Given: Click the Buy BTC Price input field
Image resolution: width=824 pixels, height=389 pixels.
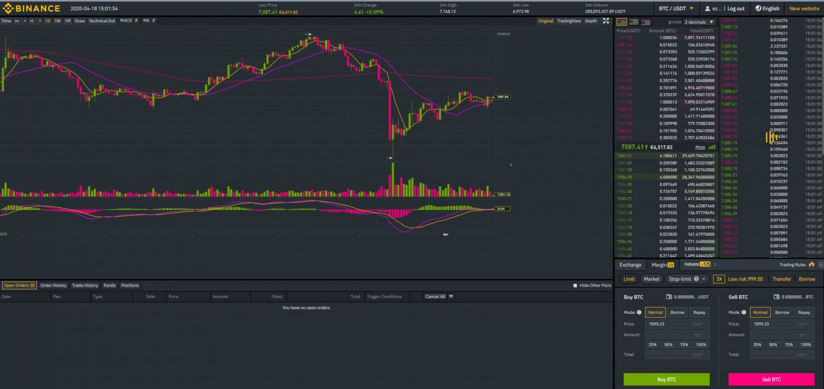Looking at the screenshot, I should [x=677, y=324].
